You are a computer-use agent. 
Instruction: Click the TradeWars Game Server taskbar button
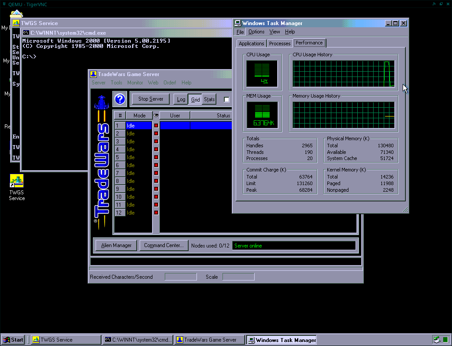[210, 340]
